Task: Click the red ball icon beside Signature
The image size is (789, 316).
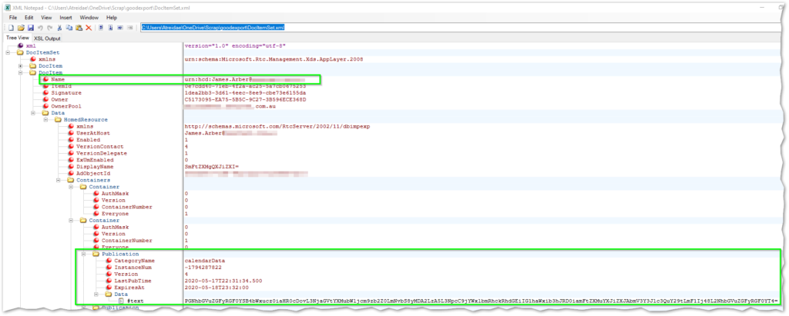Action: (x=45, y=93)
